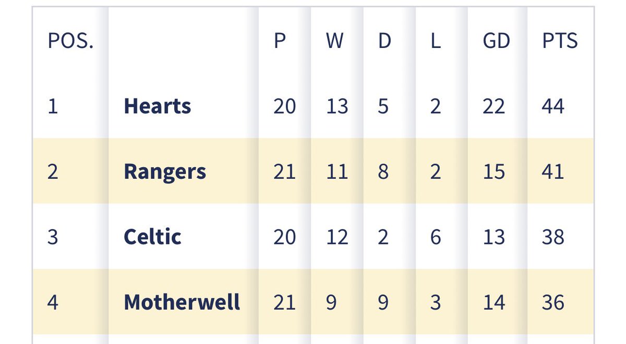The width and height of the screenshot is (626, 344).
Task: Select Hearts points value 44
Action: 553,106
